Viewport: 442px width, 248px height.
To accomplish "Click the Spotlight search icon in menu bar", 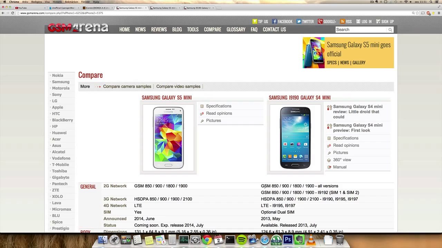I will pos(431,2).
